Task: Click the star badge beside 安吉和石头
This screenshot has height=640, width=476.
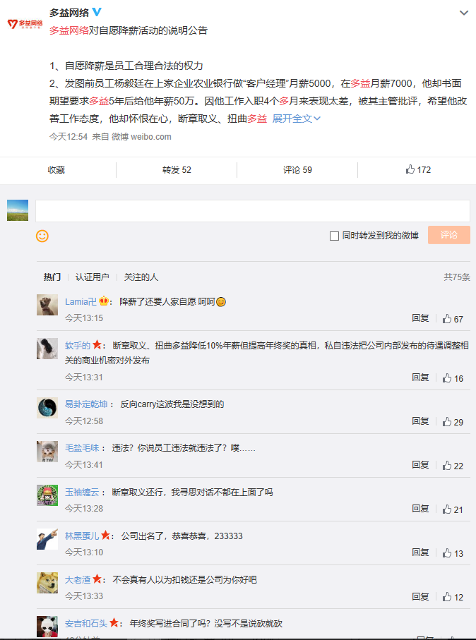Action: point(114,622)
